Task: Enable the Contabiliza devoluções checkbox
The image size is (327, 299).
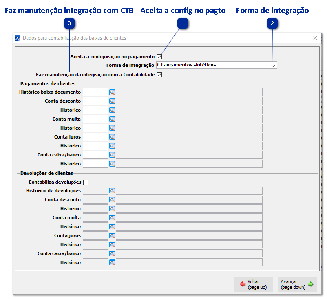Action: click(x=86, y=182)
